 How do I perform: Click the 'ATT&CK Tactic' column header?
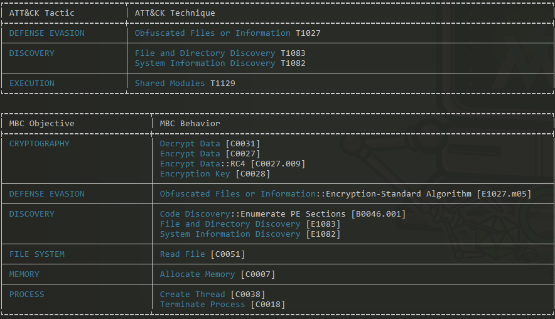click(x=42, y=13)
